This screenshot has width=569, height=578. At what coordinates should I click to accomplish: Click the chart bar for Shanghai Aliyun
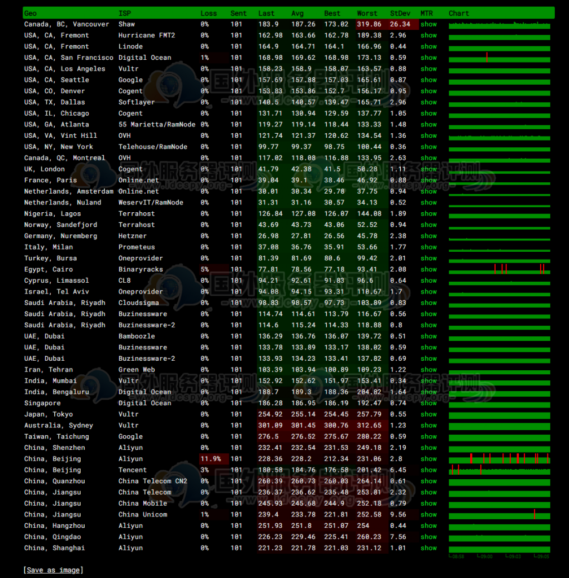pyautogui.click(x=500, y=548)
